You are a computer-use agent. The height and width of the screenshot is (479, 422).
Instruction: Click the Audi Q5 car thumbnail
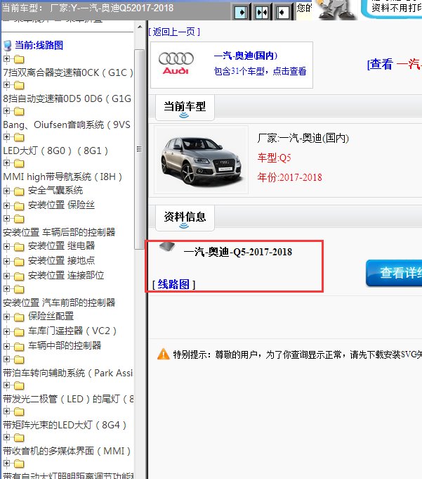(201, 160)
